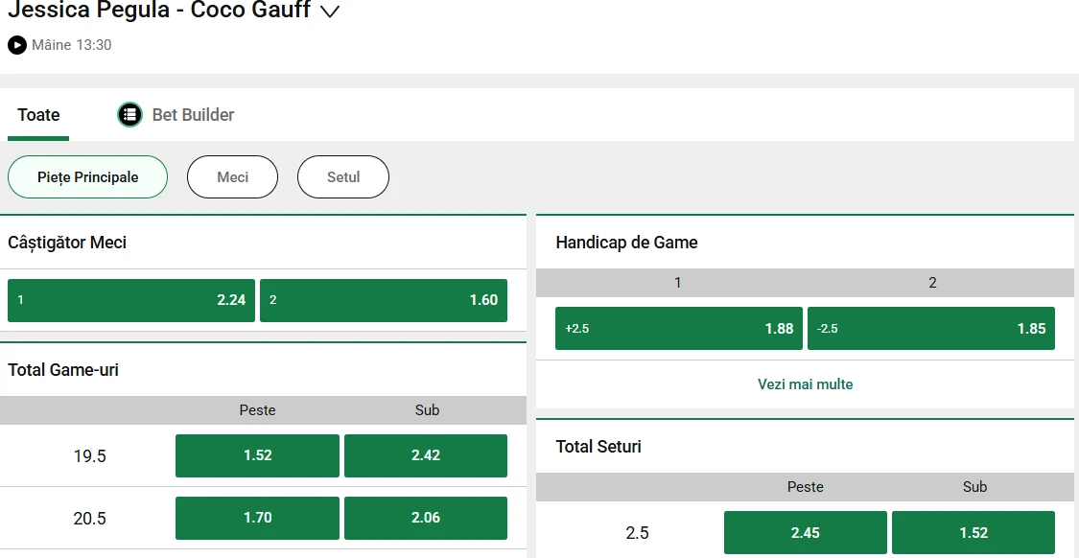Image resolution: width=1079 pixels, height=558 pixels.
Task: Click the live stream play icon
Action: pos(17,45)
